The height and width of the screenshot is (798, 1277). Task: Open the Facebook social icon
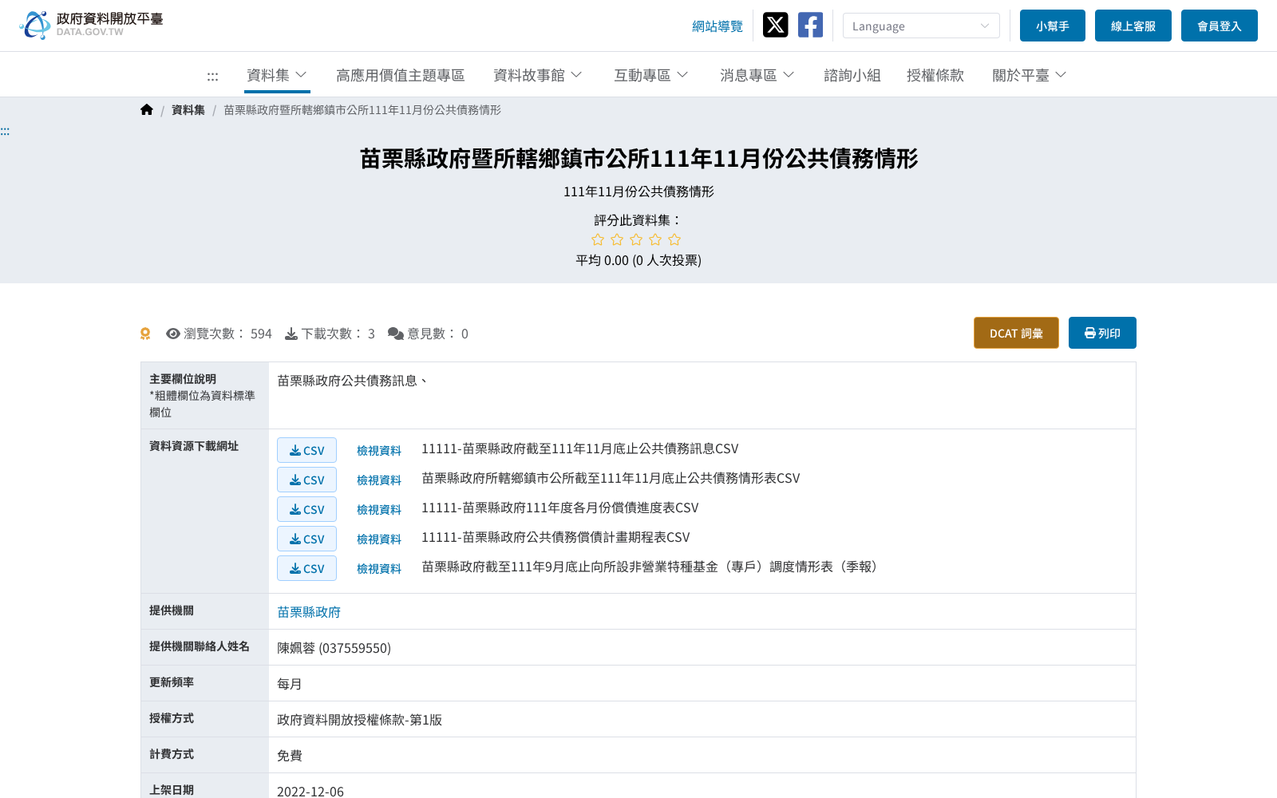coord(810,25)
